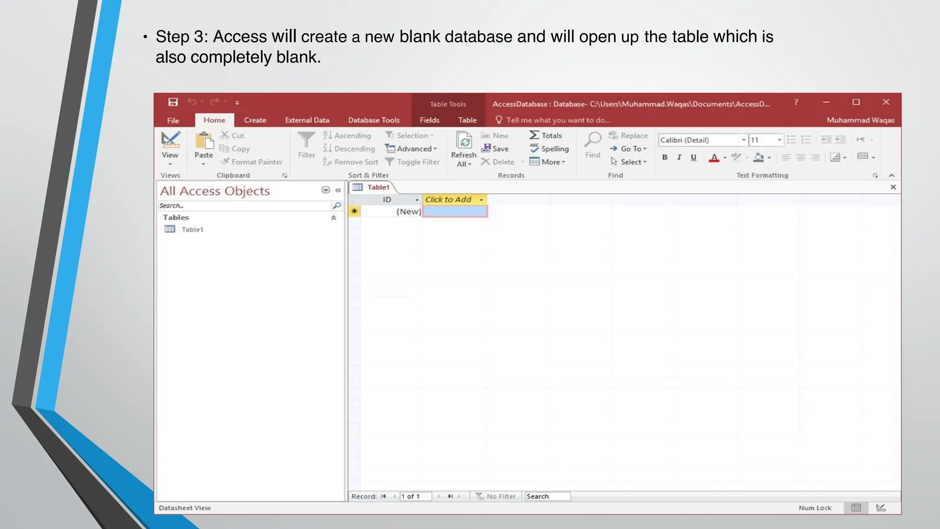Viewport: 940px width, 529px height.
Task: Open the More dropdown in Records
Action: pos(547,162)
